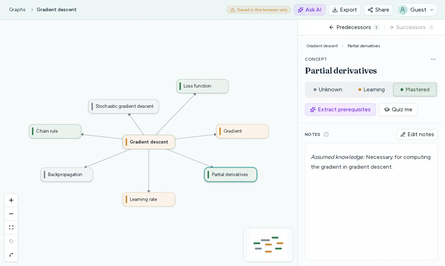Select the Backpropagation node
The image size is (445, 266).
pos(67,175)
